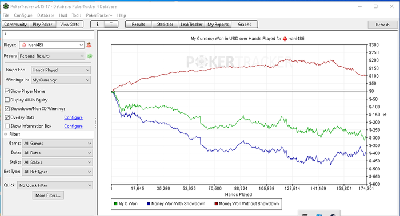Click Configure link for Overlay Stats

73,117
